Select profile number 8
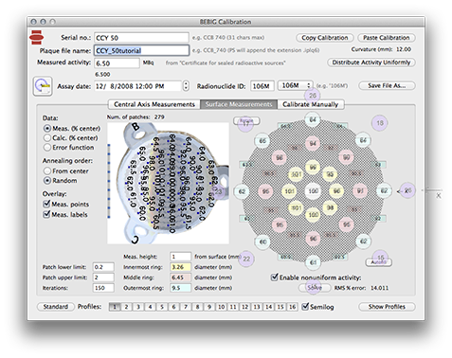This screenshot has height=358, width=452. (x=197, y=307)
